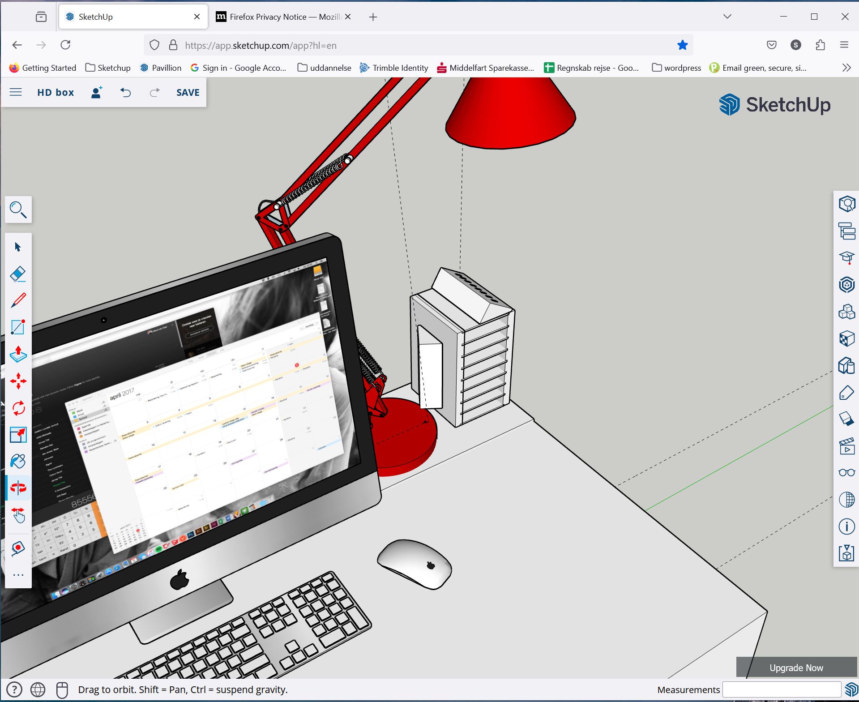The height and width of the screenshot is (702, 859).
Task: Open the Trimble Identity bookmark
Action: [394, 68]
